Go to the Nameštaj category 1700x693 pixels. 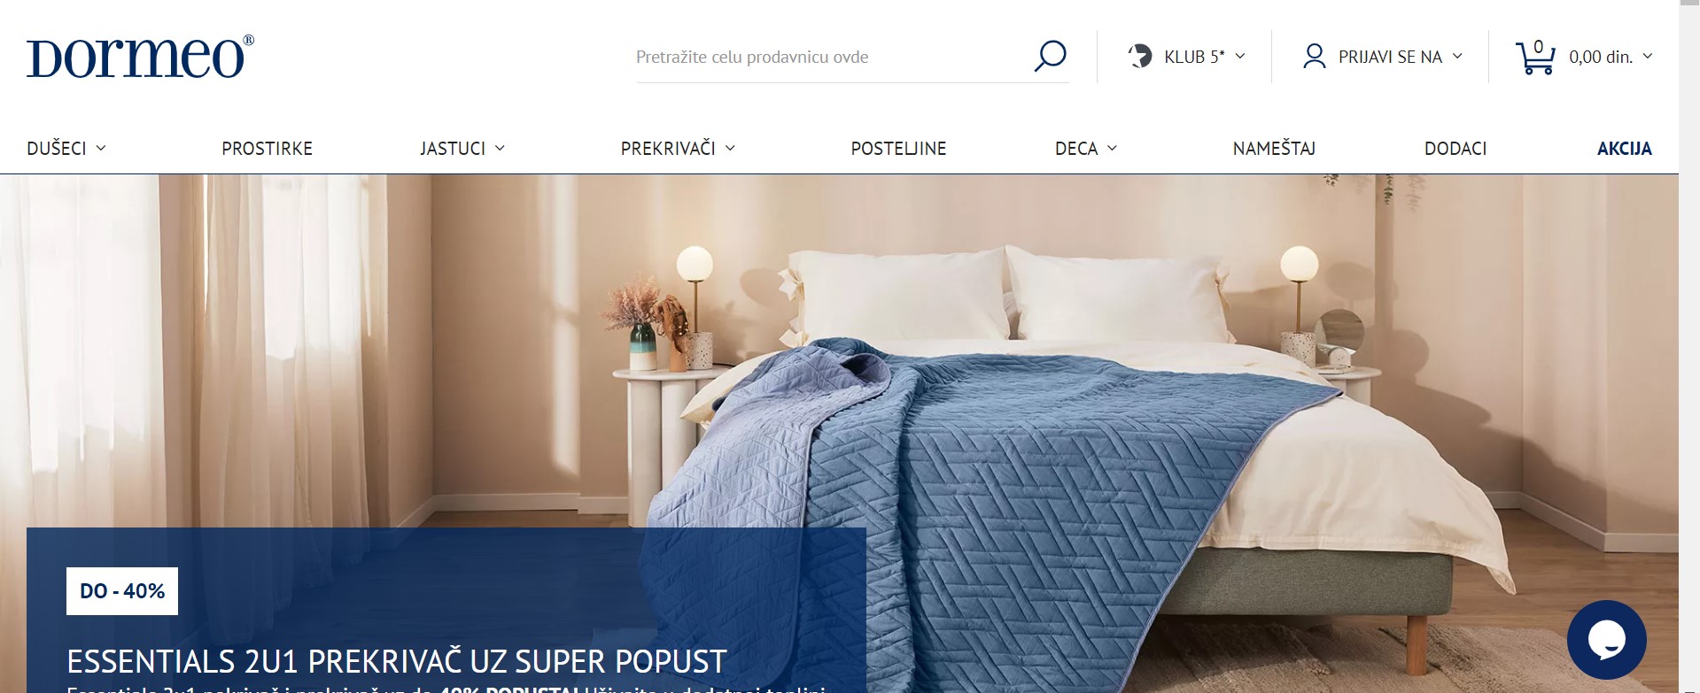[x=1274, y=149]
